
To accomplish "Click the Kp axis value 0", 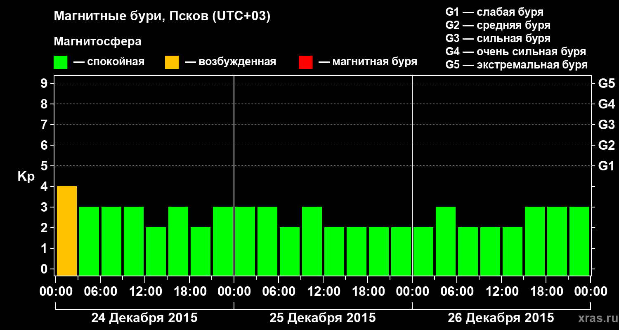I will point(45,269).
